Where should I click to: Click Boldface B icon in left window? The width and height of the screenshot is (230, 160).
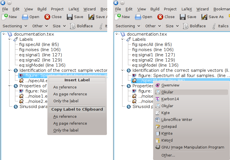click(x=73, y=26)
